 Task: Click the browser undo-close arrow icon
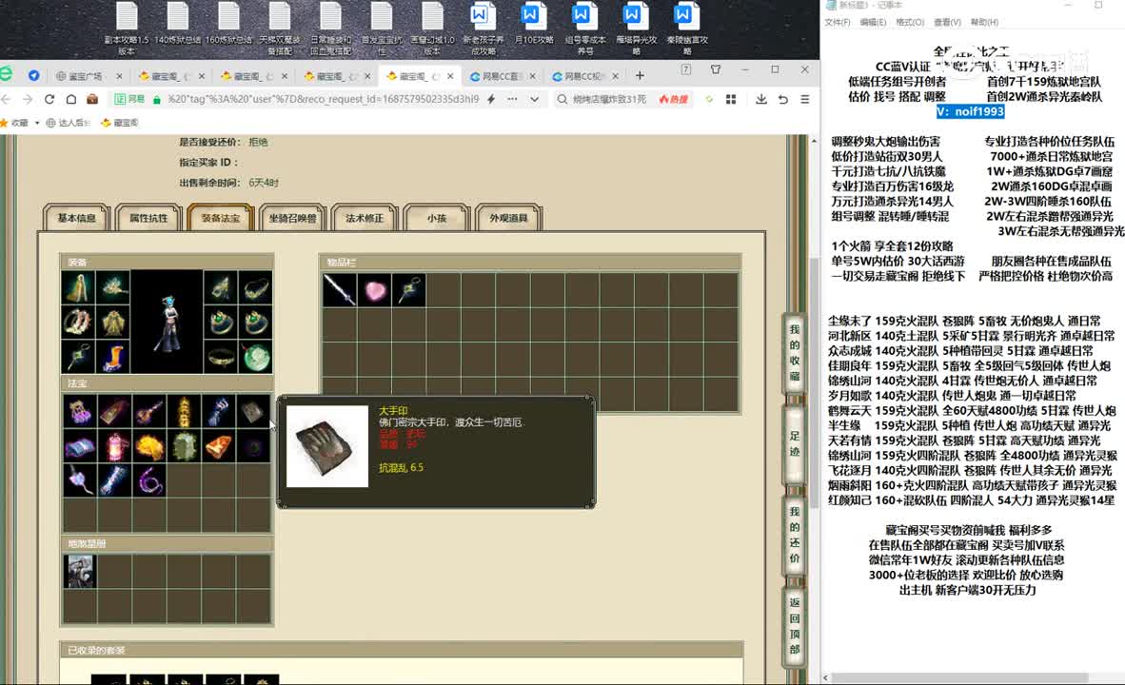[x=782, y=99]
